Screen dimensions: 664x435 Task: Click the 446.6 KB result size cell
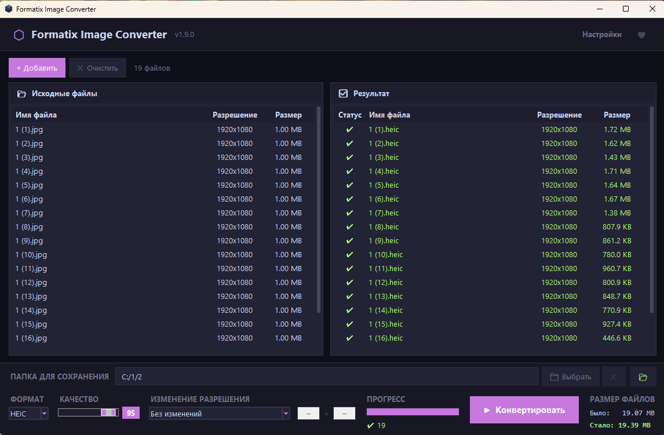click(617, 338)
